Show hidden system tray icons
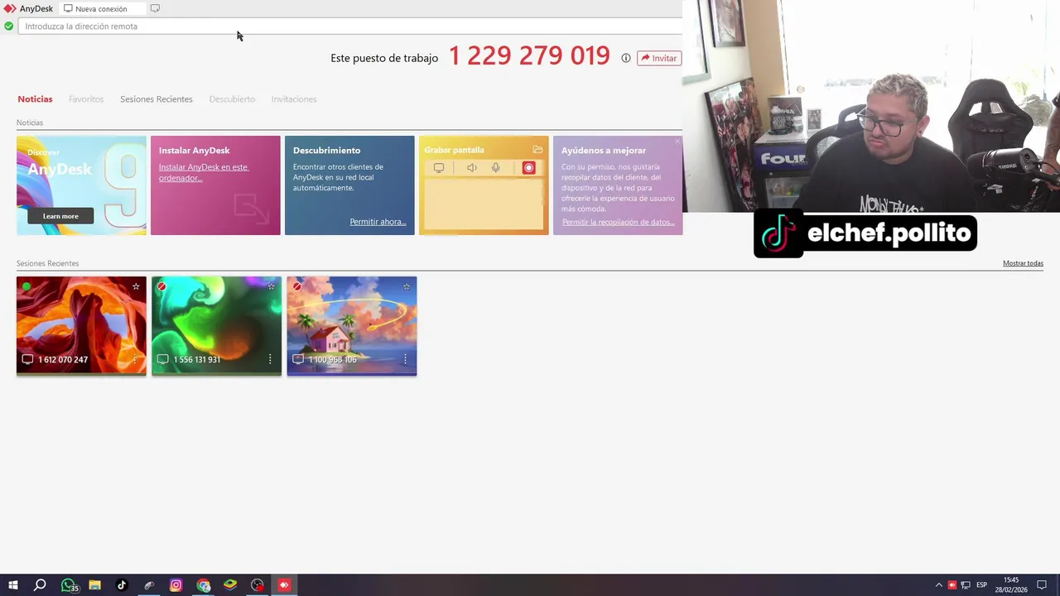This screenshot has width=1060, height=596. click(x=939, y=585)
